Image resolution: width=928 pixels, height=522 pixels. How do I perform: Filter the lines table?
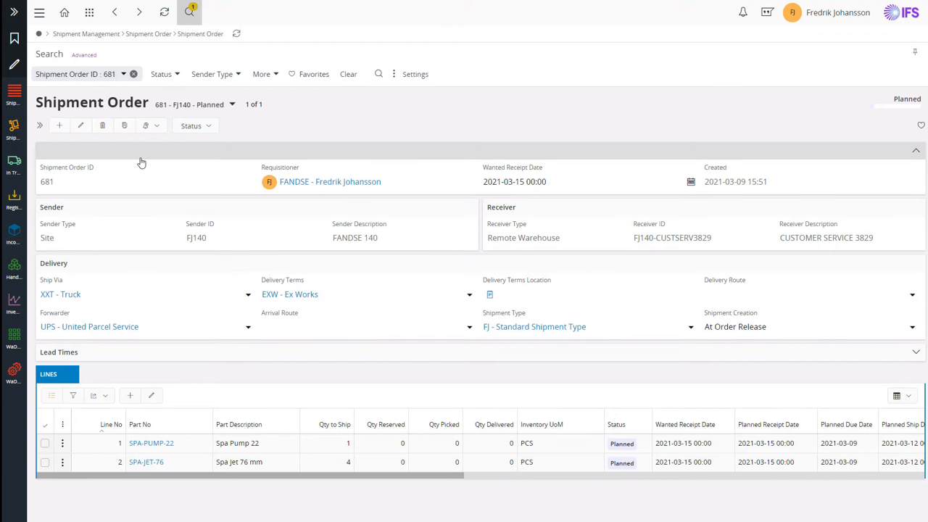point(72,395)
